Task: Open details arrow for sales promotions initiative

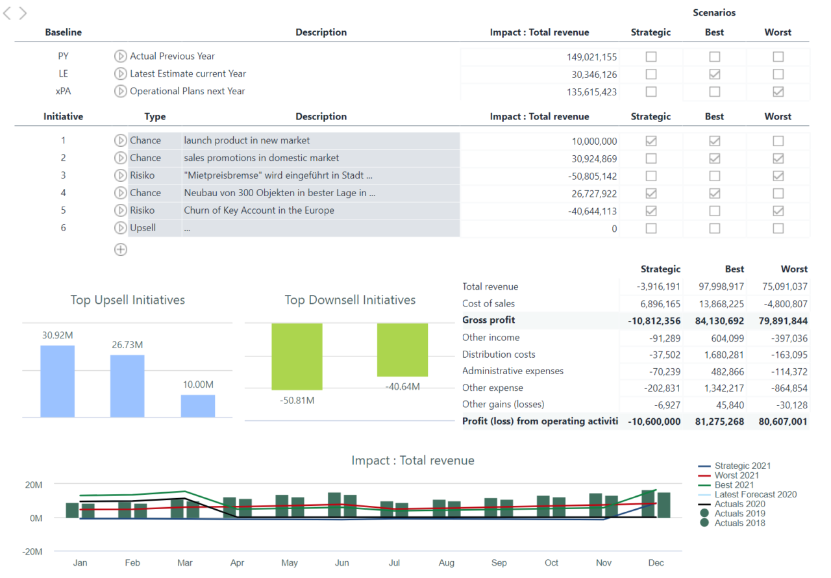Action: point(120,158)
